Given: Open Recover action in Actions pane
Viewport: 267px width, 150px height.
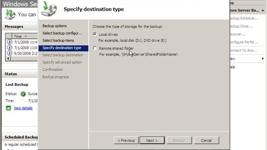Looking at the screenshot, I should click(237, 34).
